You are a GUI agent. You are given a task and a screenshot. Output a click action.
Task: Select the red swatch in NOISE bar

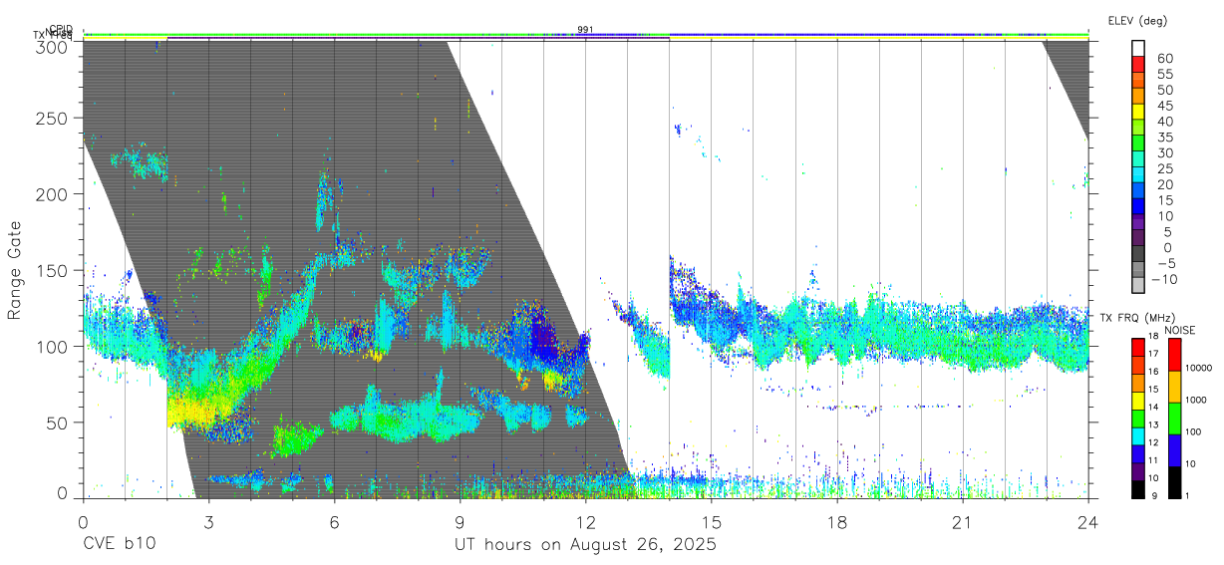point(1173,355)
